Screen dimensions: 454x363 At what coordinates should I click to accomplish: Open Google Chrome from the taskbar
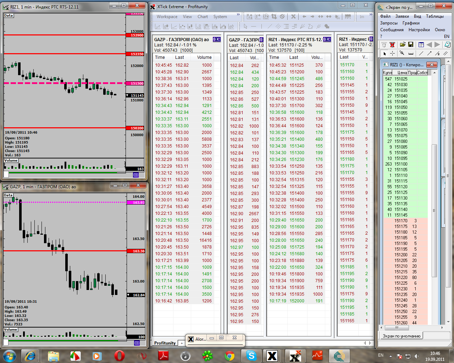pyautogui.click(x=229, y=356)
